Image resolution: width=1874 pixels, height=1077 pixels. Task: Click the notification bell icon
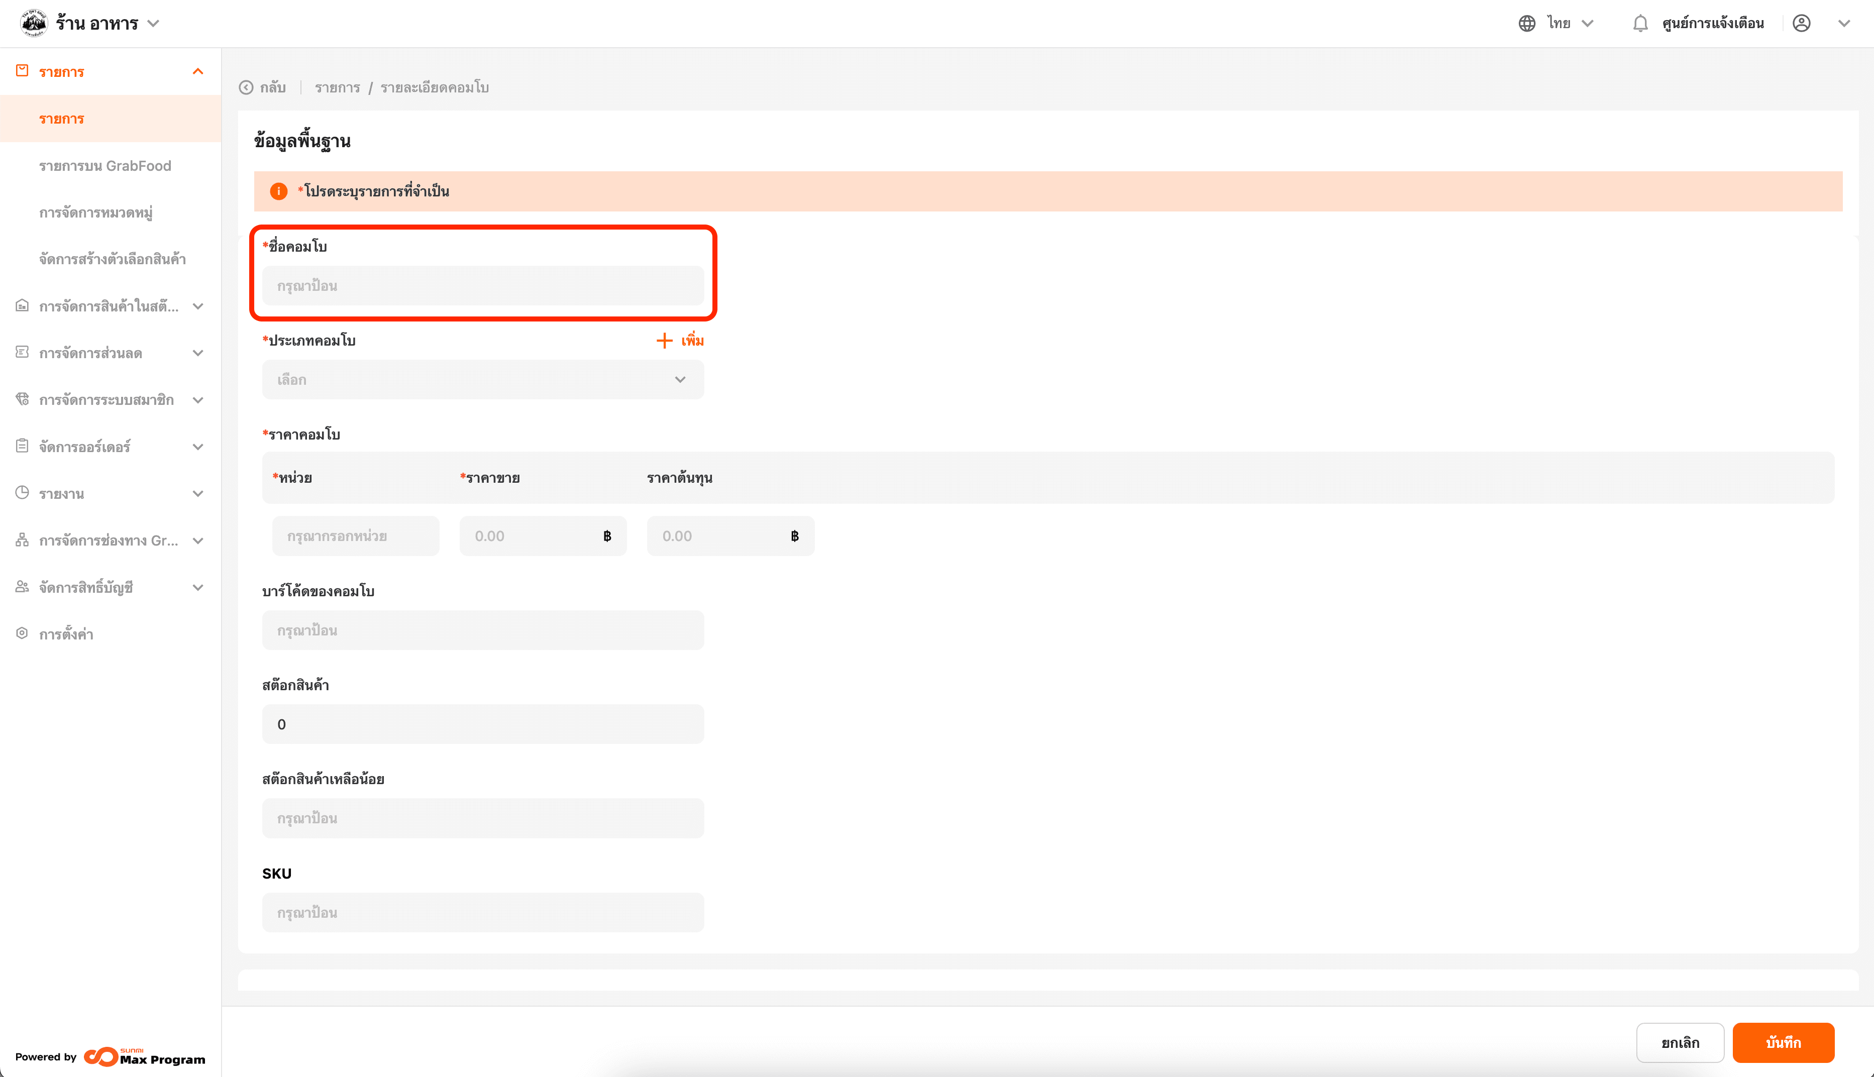(1639, 24)
